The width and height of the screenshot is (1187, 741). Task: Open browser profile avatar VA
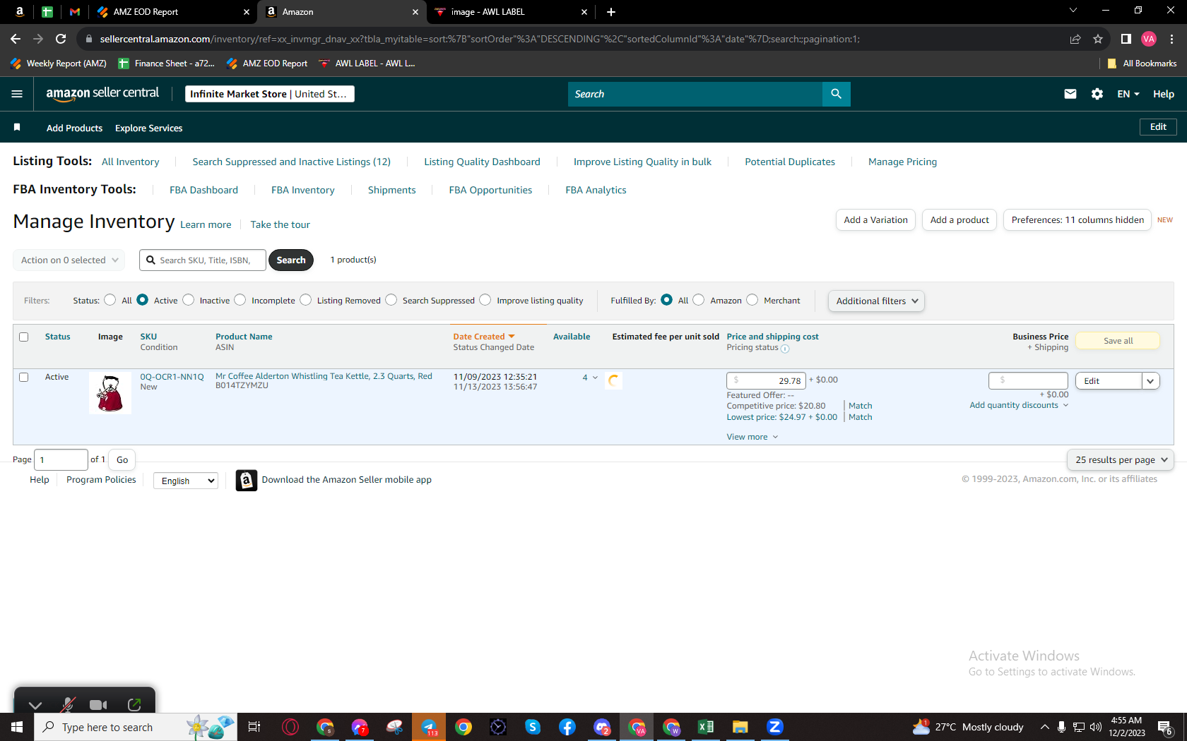1149,39
